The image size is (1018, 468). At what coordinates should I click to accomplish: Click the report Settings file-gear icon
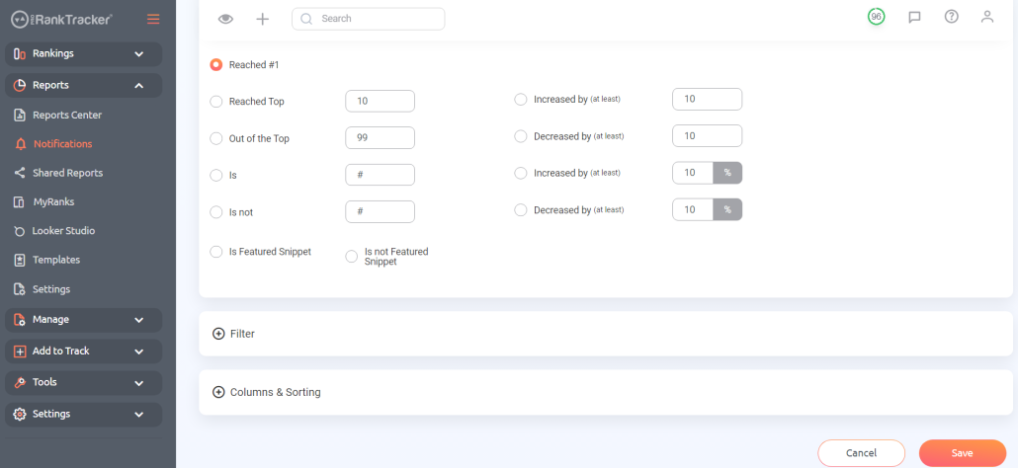(x=20, y=289)
